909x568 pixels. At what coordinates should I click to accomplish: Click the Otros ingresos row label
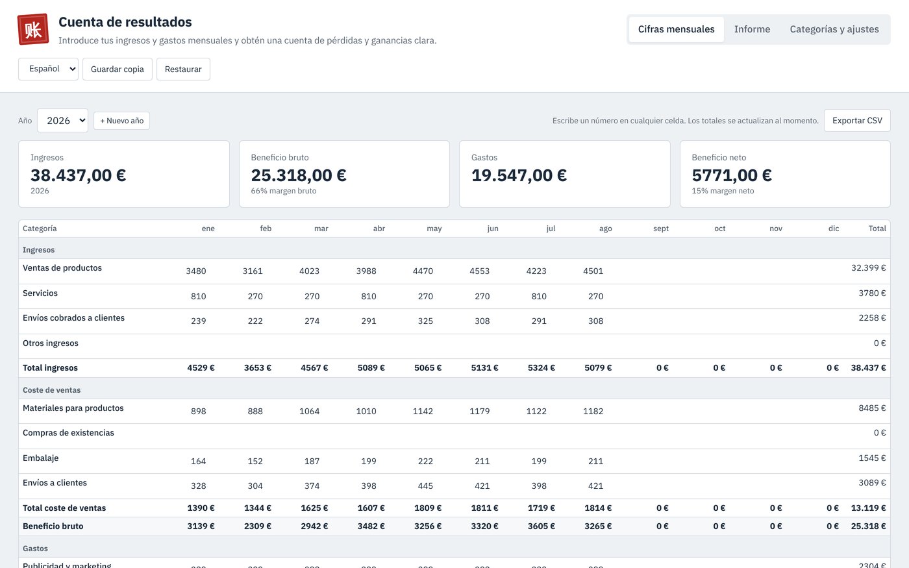(x=51, y=343)
